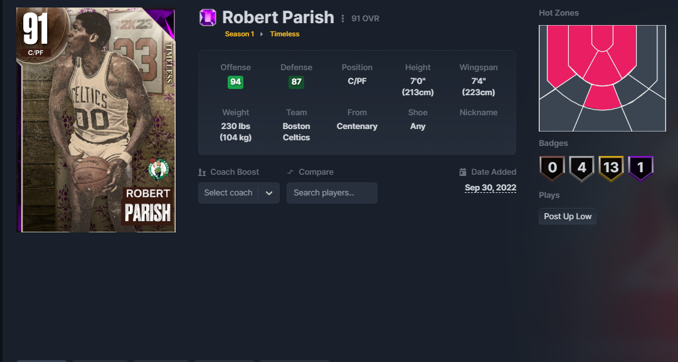This screenshot has height=362, width=678.
Task: Click the Post Up Low play button
Action: [568, 217]
